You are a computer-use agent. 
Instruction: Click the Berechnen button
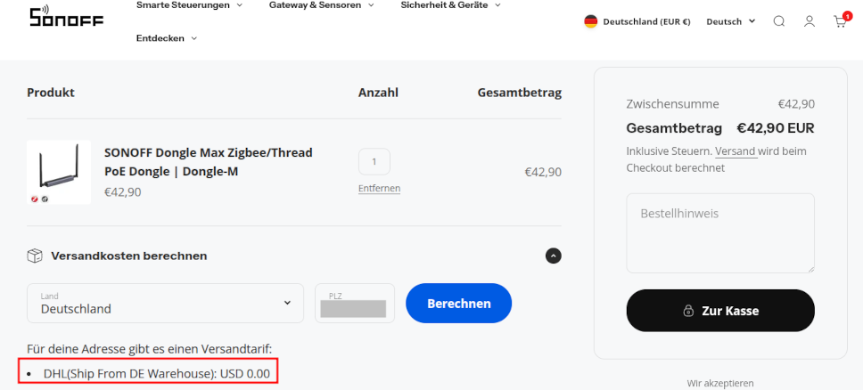(x=458, y=304)
